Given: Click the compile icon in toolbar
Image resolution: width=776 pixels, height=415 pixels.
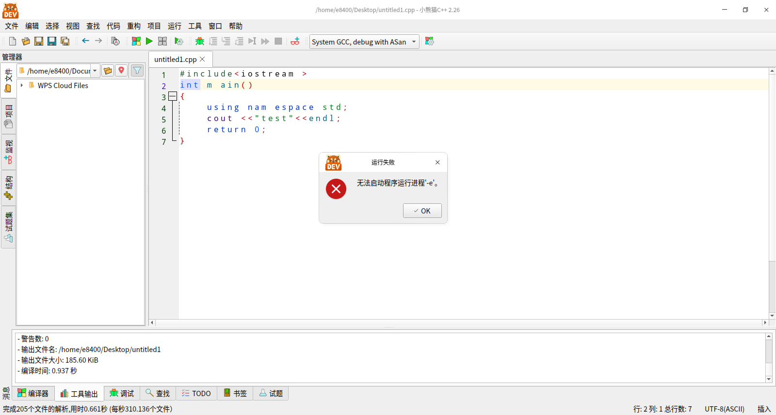Looking at the screenshot, I should pyautogui.click(x=136, y=42).
